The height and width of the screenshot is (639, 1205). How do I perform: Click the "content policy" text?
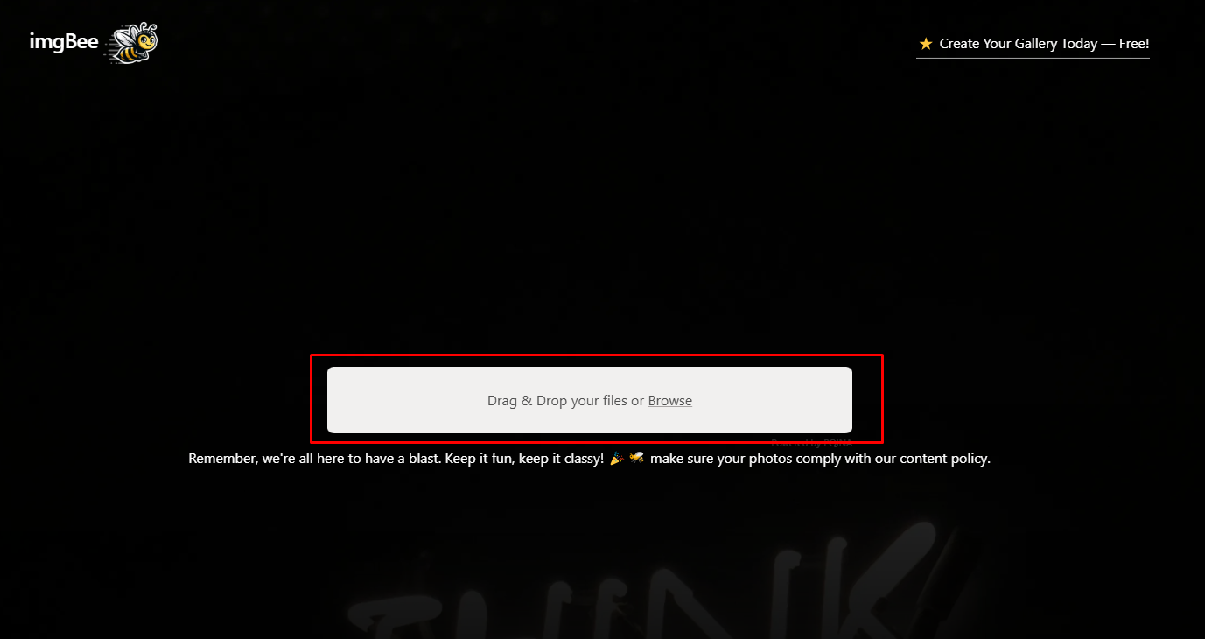click(946, 459)
